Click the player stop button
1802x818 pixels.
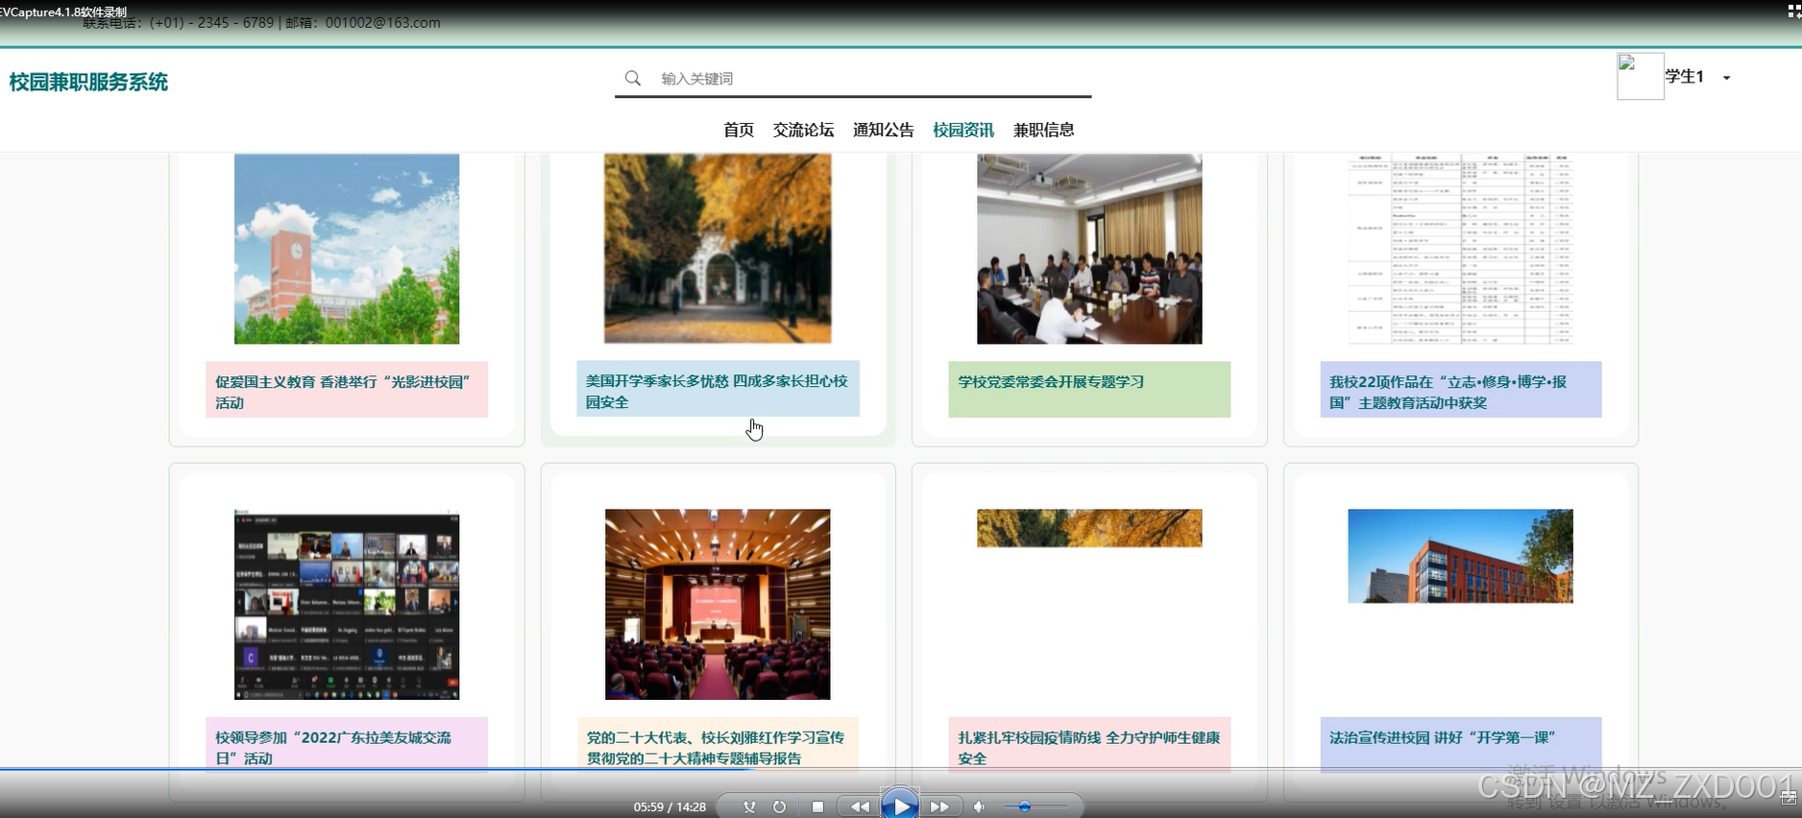817,806
